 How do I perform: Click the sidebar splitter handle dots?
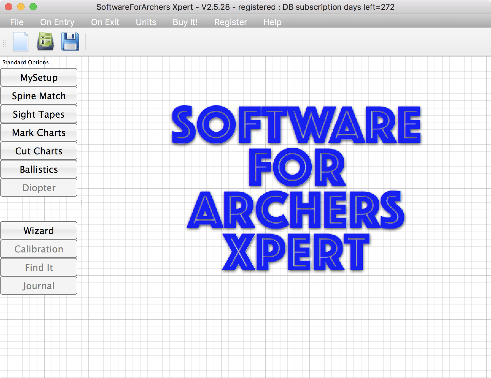81,203
